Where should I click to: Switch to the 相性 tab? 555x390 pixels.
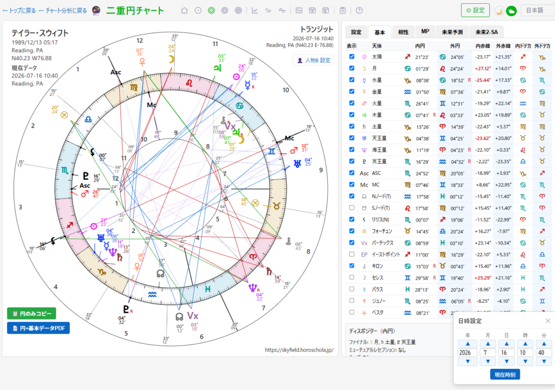point(403,32)
